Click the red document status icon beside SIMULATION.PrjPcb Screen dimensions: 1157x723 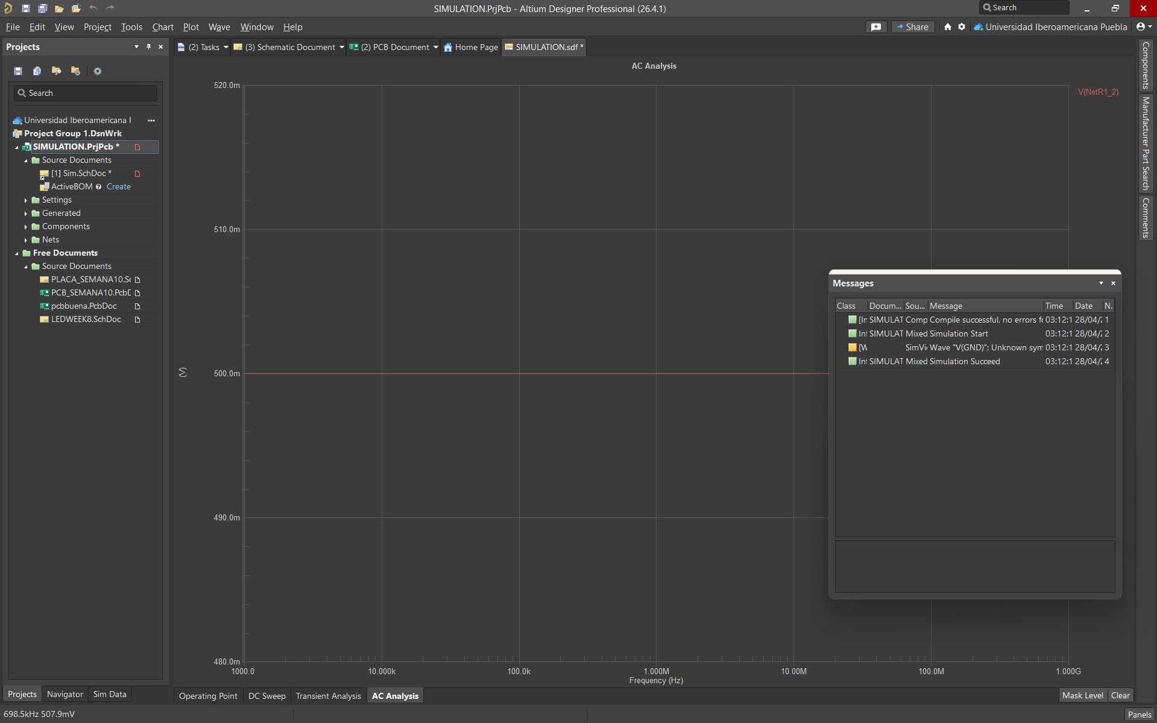(x=137, y=147)
